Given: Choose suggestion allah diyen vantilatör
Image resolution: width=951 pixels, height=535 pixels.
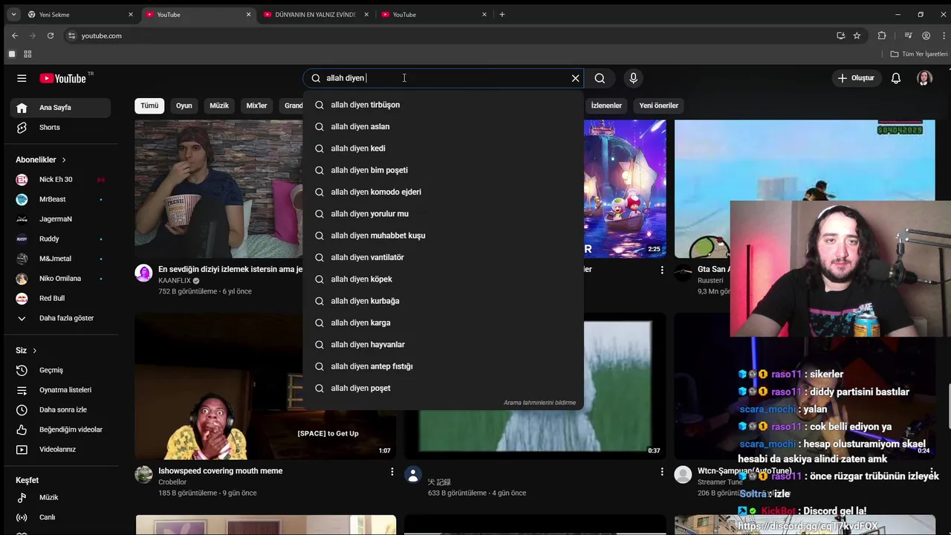Looking at the screenshot, I should pos(443,257).
